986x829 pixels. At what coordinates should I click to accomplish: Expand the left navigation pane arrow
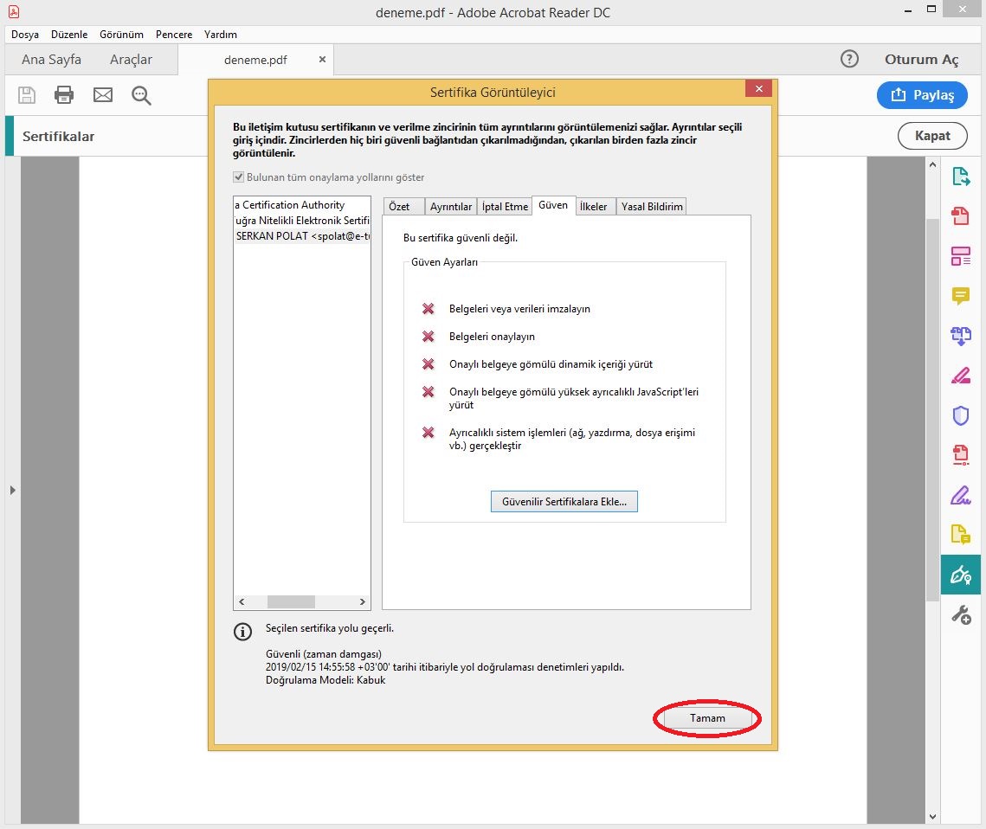point(13,490)
